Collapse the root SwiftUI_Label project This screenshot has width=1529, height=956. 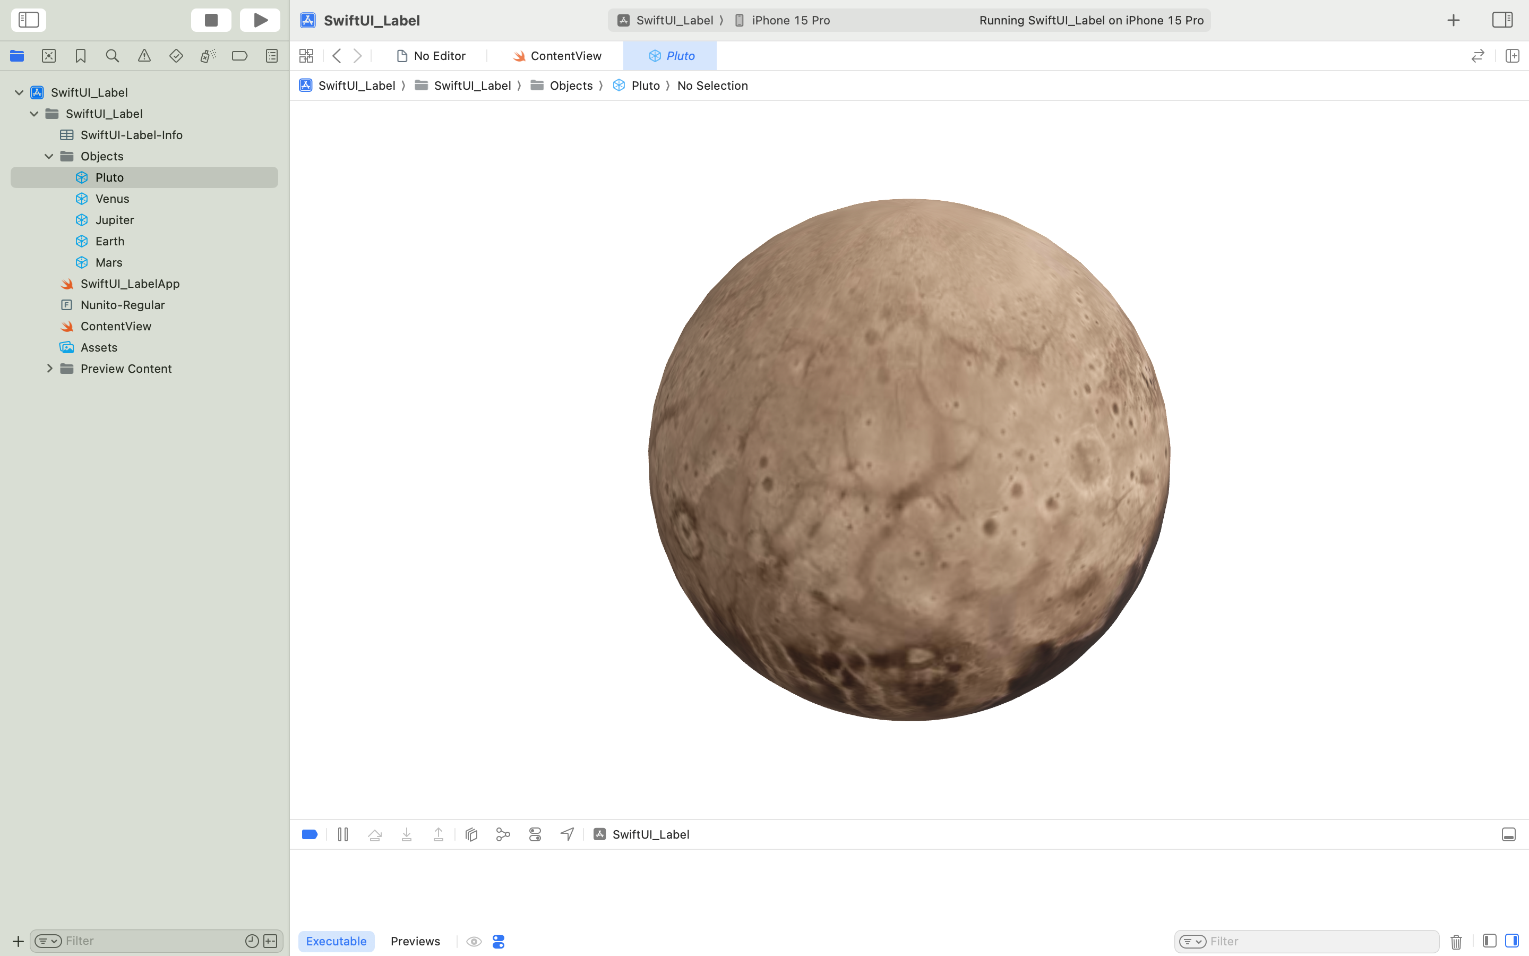click(19, 92)
